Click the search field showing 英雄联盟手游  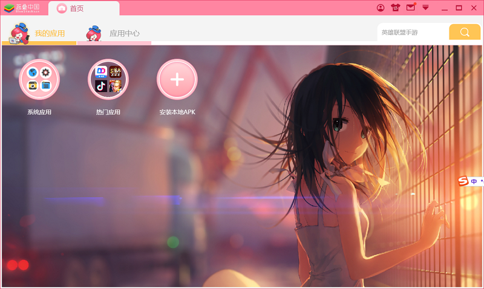click(413, 32)
